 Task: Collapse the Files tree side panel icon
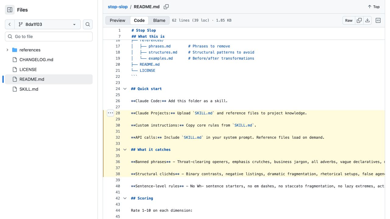(10, 10)
